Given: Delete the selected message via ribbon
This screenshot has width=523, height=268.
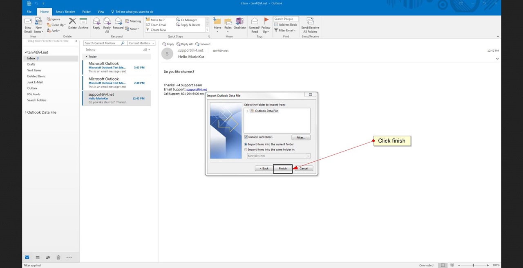Looking at the screenshot, I should (72, 24).
